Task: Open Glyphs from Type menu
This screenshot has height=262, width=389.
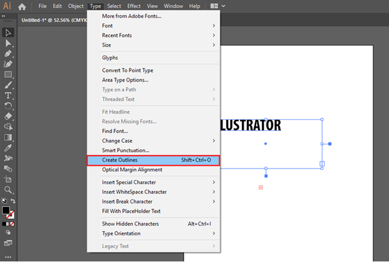Action: pos(153,58)
